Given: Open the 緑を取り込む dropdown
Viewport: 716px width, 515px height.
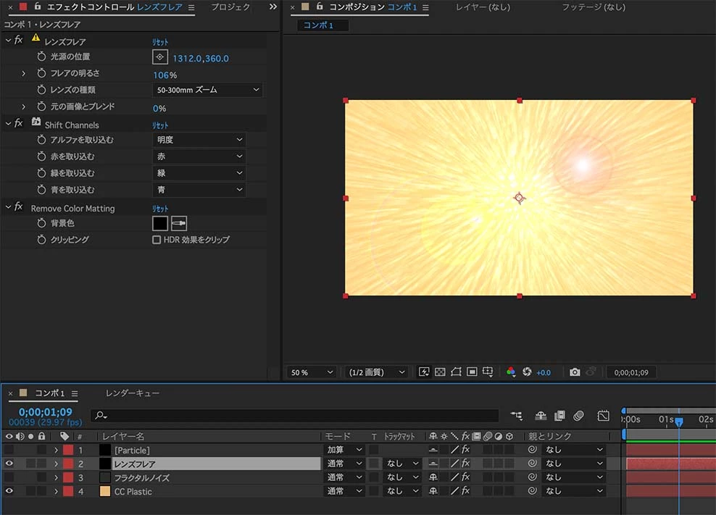Looking at the screenshot, I should tap(199, 173).
